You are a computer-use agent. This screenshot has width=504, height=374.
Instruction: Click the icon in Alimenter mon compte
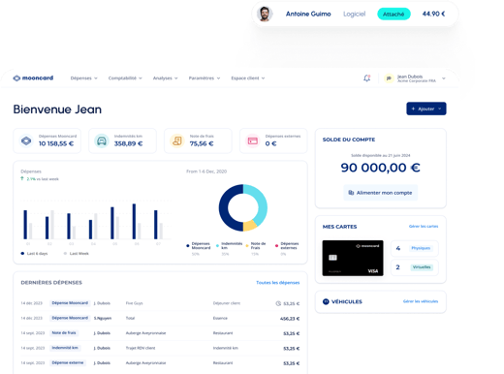pyautogui.click(x=351, y=193)
